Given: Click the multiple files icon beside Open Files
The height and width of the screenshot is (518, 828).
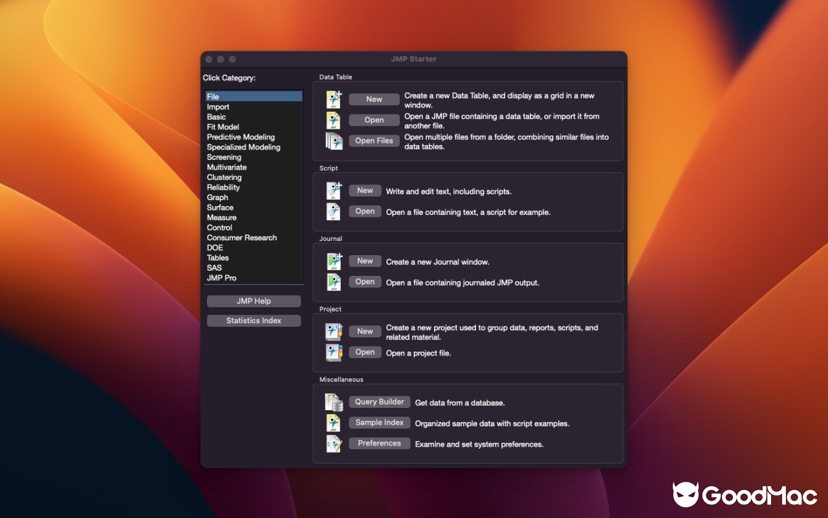Looking at the screenshot, I should click(333, 141).
